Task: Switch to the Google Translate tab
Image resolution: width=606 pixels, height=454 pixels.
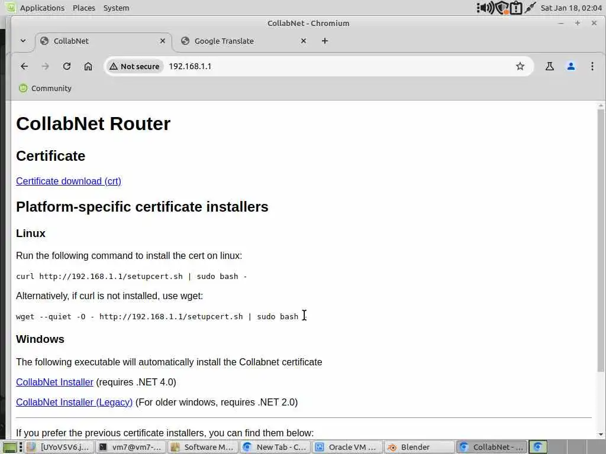Action: (244, 41)
